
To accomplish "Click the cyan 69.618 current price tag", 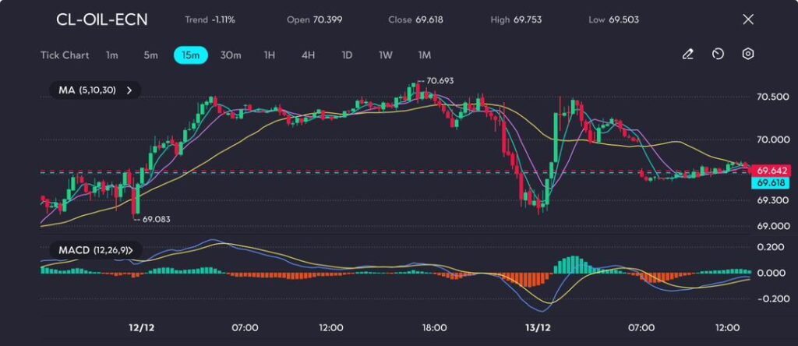I will point(772,182).
